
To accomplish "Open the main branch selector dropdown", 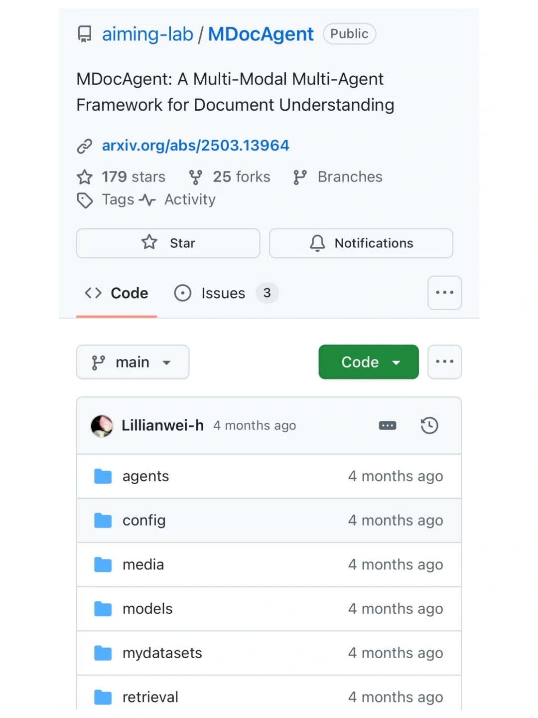I will pyautogui.click(x=133, y=362).
